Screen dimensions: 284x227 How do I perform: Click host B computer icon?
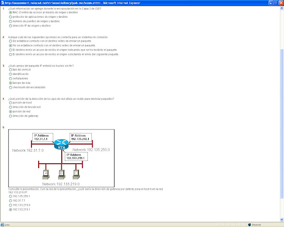coord(62,175)
